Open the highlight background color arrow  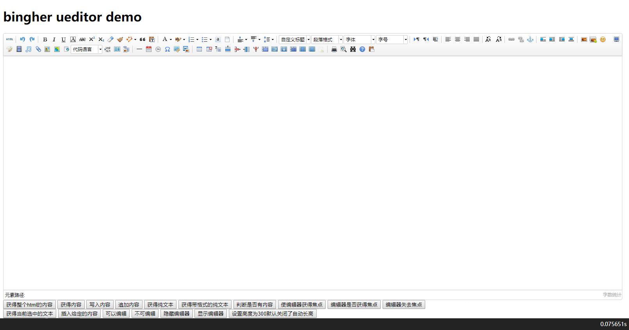[184, 39]
